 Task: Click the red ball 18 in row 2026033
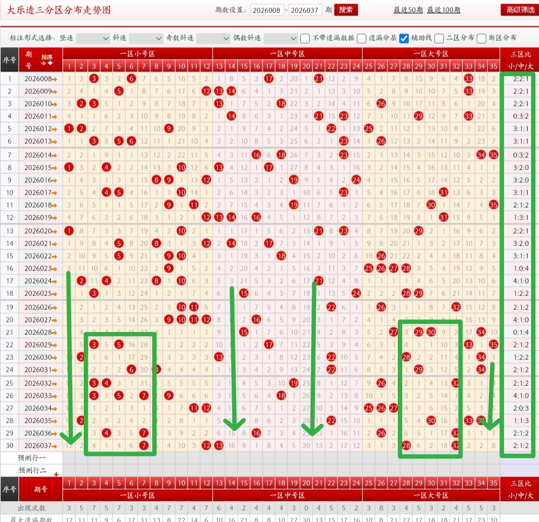point(281,396)
